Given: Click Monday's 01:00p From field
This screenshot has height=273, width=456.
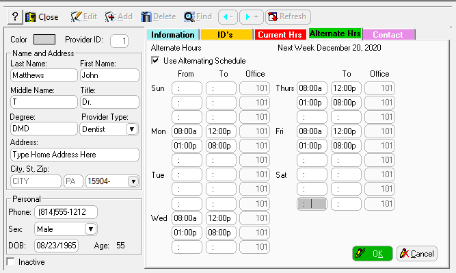Looking at the screenshot, I should click(x=187, y=146).
